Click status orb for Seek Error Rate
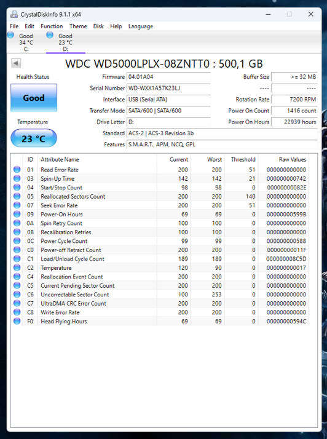Image resolution: width=327 pixels, height=439 pixels. pos(17,205)
